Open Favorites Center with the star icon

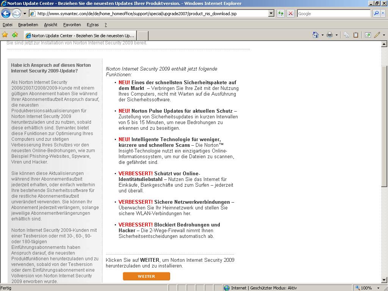(x=5, y=35)
